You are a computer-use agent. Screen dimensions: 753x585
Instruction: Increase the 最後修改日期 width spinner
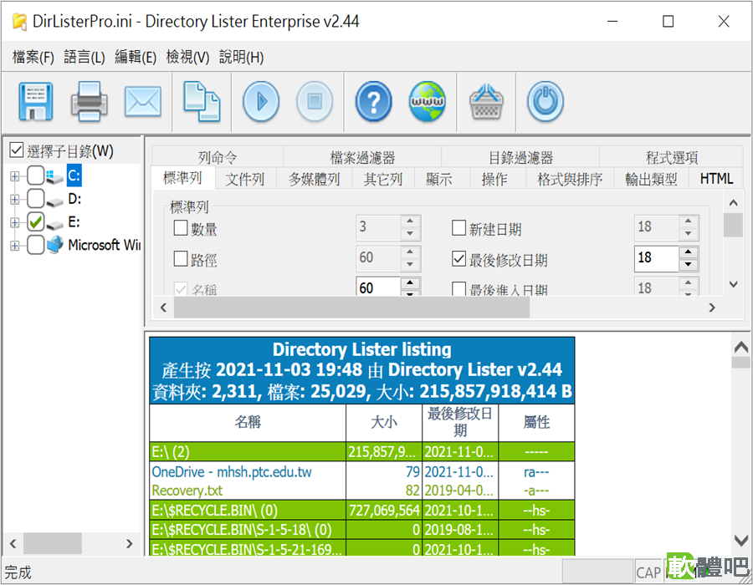[689, 252]
